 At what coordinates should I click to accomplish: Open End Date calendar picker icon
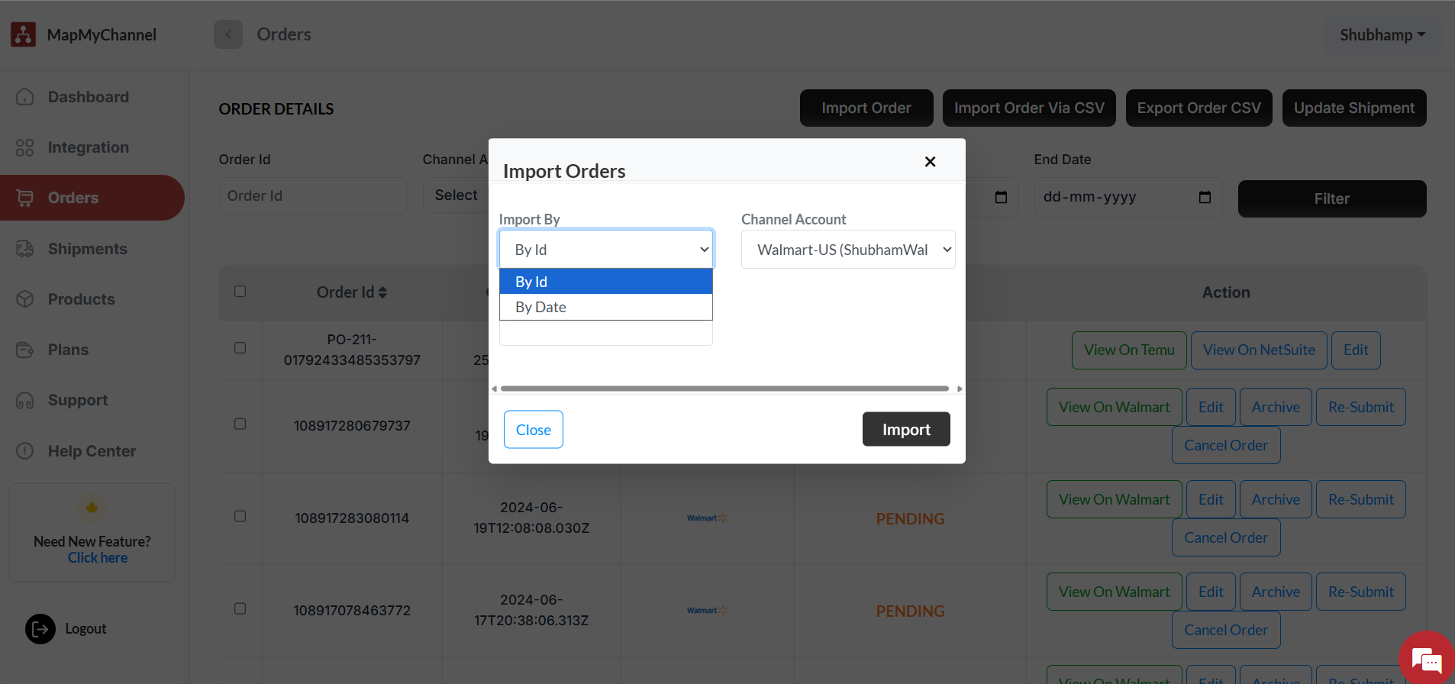coord(1205,197)
